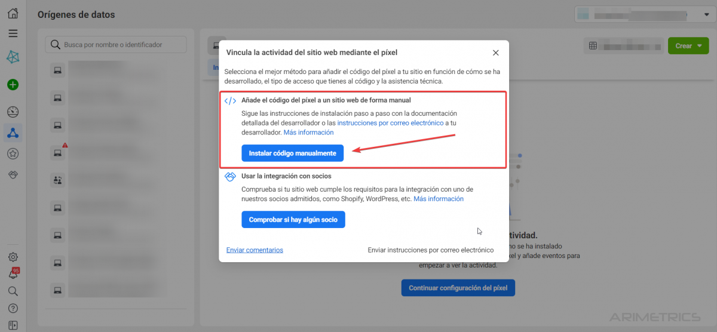Open the notifications bell with the 95 badge

tap(13, 274)
